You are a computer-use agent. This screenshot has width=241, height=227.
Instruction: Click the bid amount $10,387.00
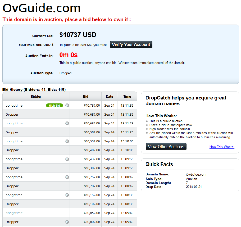coord(92,168)
